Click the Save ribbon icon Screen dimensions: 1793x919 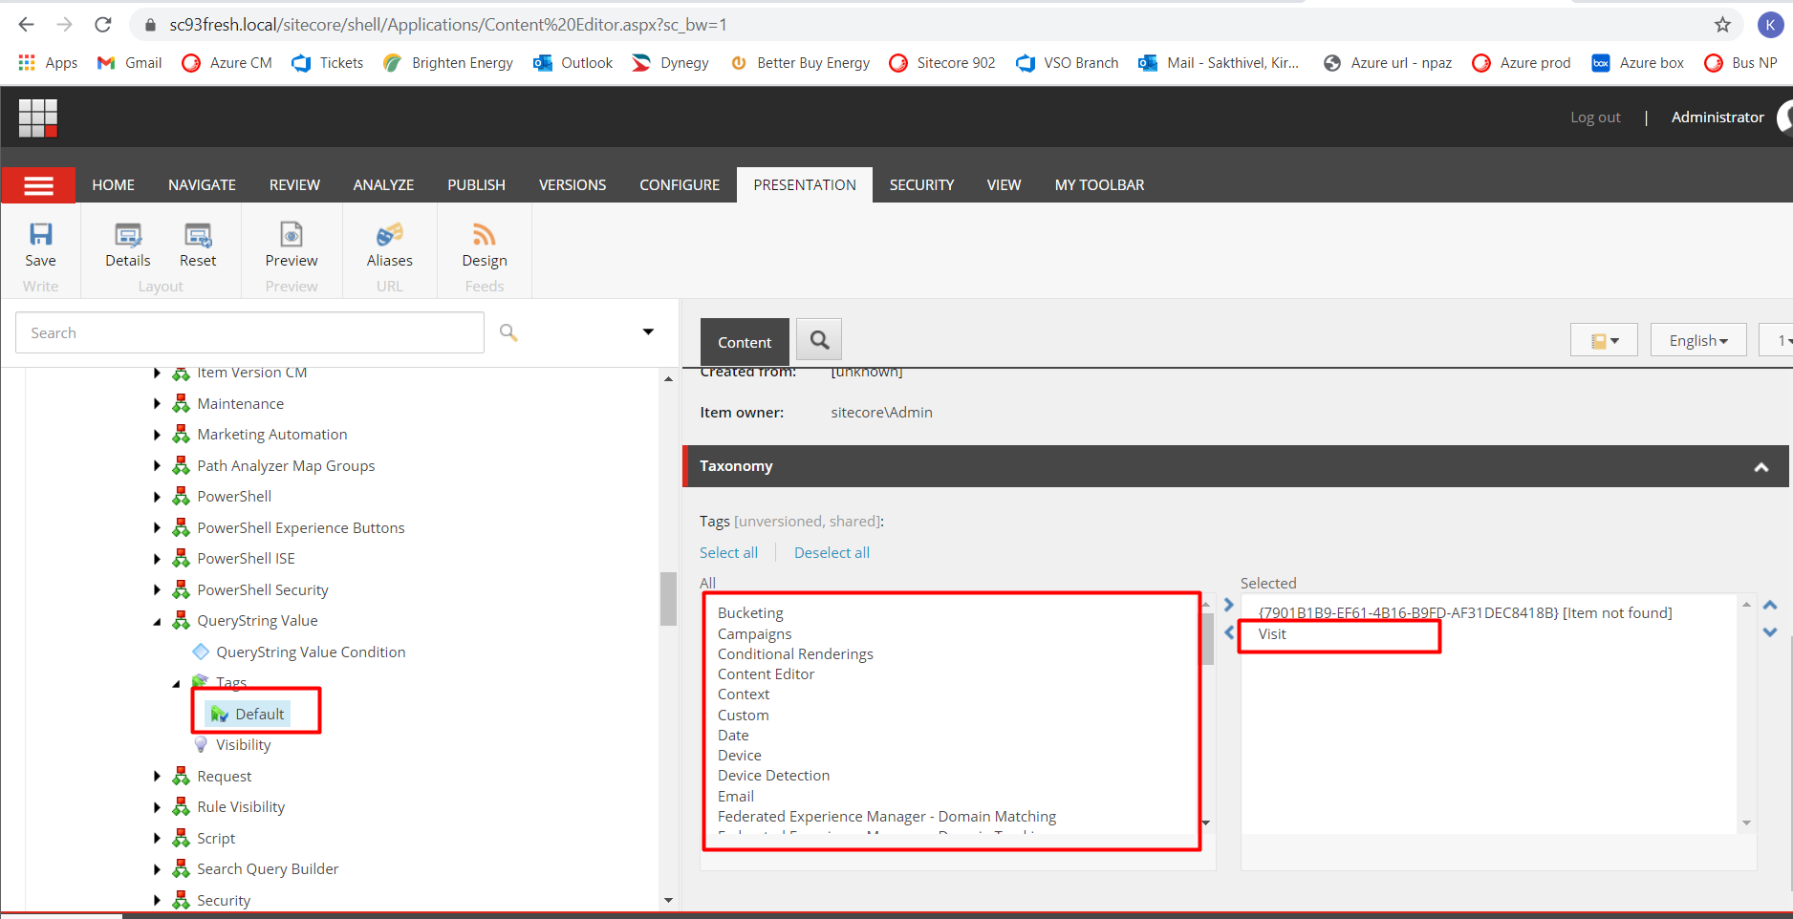point(40,234)
